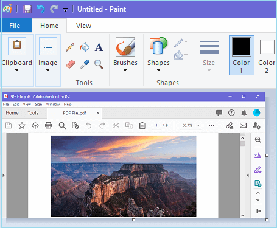Click the Brushes tool icon
Image resolution: width=277 pixels, height=228 pixels.
[x=125, y=47]
